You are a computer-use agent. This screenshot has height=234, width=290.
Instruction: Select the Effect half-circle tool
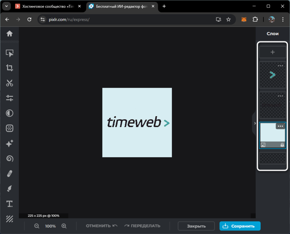pos(9,113)
